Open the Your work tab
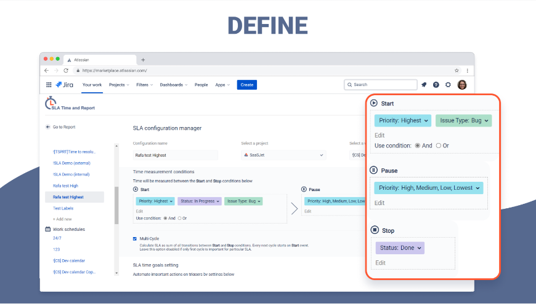Viewport: 536px width, 304px height. (92, 85)
